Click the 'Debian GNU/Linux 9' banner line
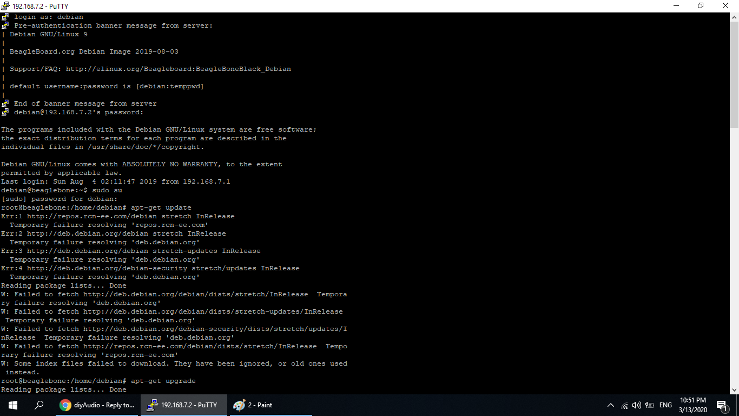The width and height of the screenshot is (739, 416). (x=49, y=34)
